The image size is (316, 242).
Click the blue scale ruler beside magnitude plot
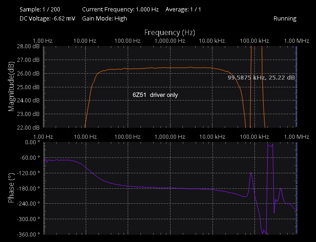coord(296,86)
